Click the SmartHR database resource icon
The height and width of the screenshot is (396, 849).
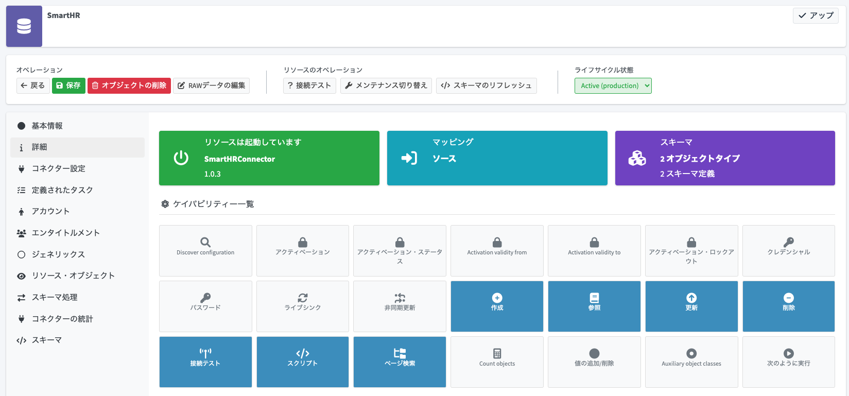(24, 26)
